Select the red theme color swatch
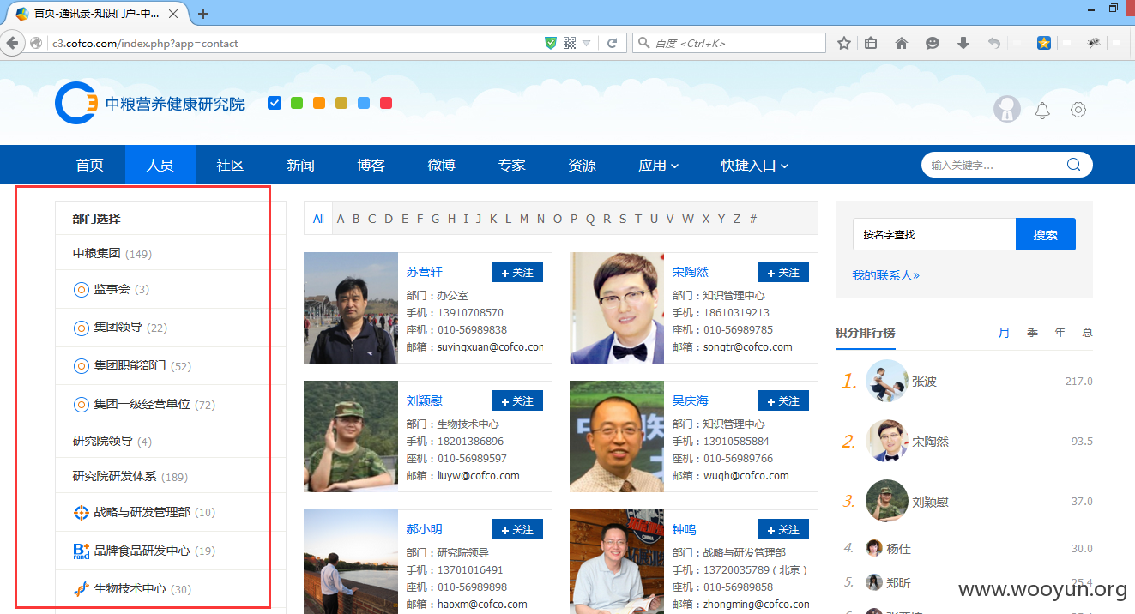This screenshot has width=1135, height=614. 386,103
